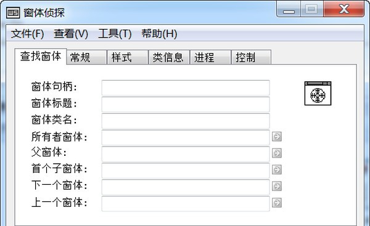This screenshot has width=370, height=226.
Task: Select the 查找窗体 tab
Action: (x=41, y=56)
